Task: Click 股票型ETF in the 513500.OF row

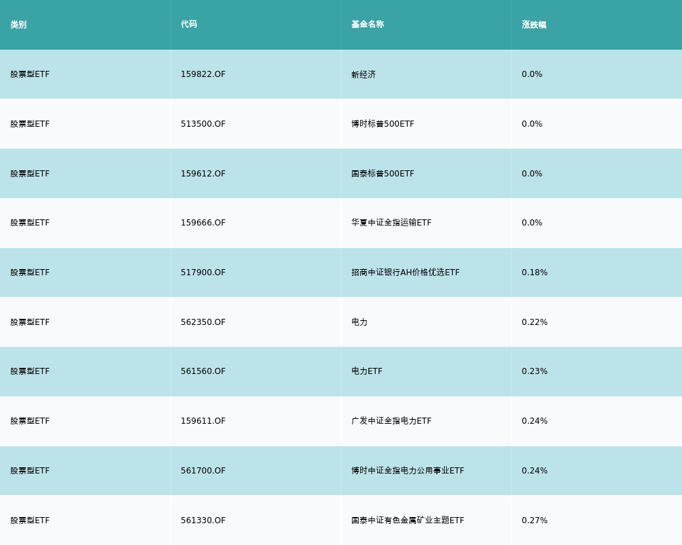Action: click(x=30, y=124)
